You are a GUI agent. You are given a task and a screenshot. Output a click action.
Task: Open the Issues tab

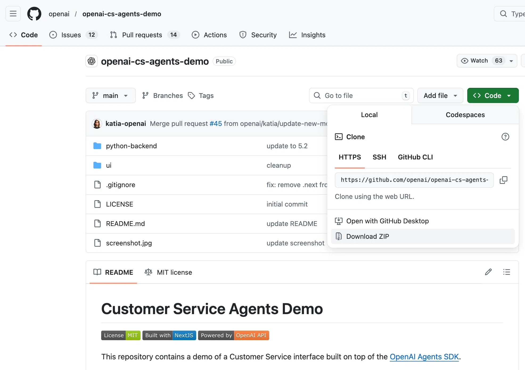[73, 35]
